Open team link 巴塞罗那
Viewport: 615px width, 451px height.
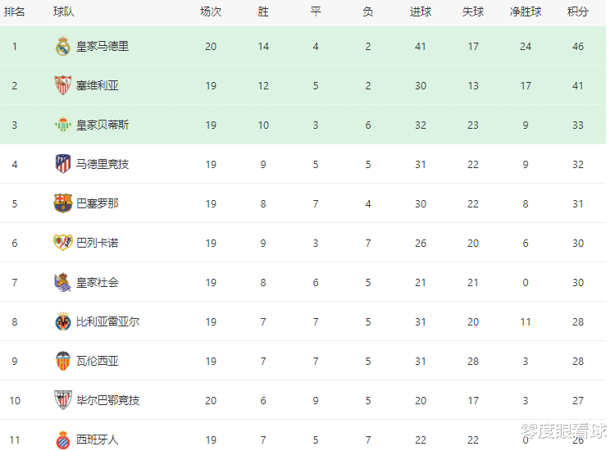pyautogui.click(x=98, y=203)
